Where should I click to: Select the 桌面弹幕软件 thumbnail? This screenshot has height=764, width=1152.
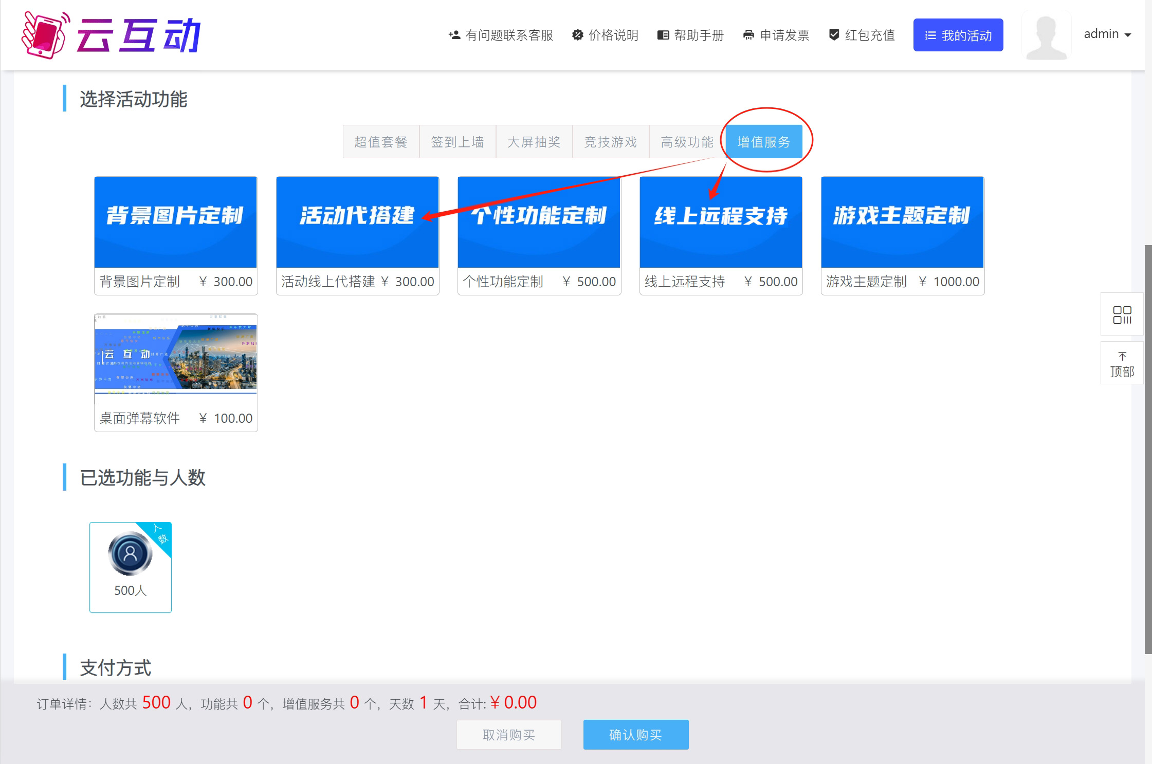[x=176, y=355]
